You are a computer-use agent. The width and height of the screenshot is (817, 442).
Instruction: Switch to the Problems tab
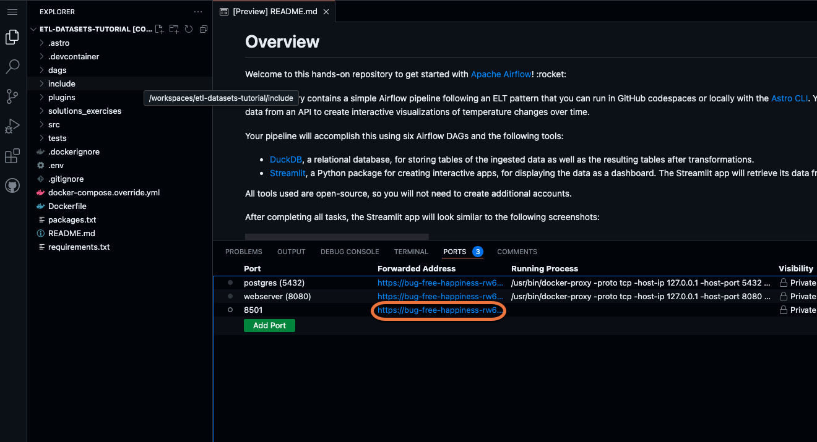coord(243,251)
